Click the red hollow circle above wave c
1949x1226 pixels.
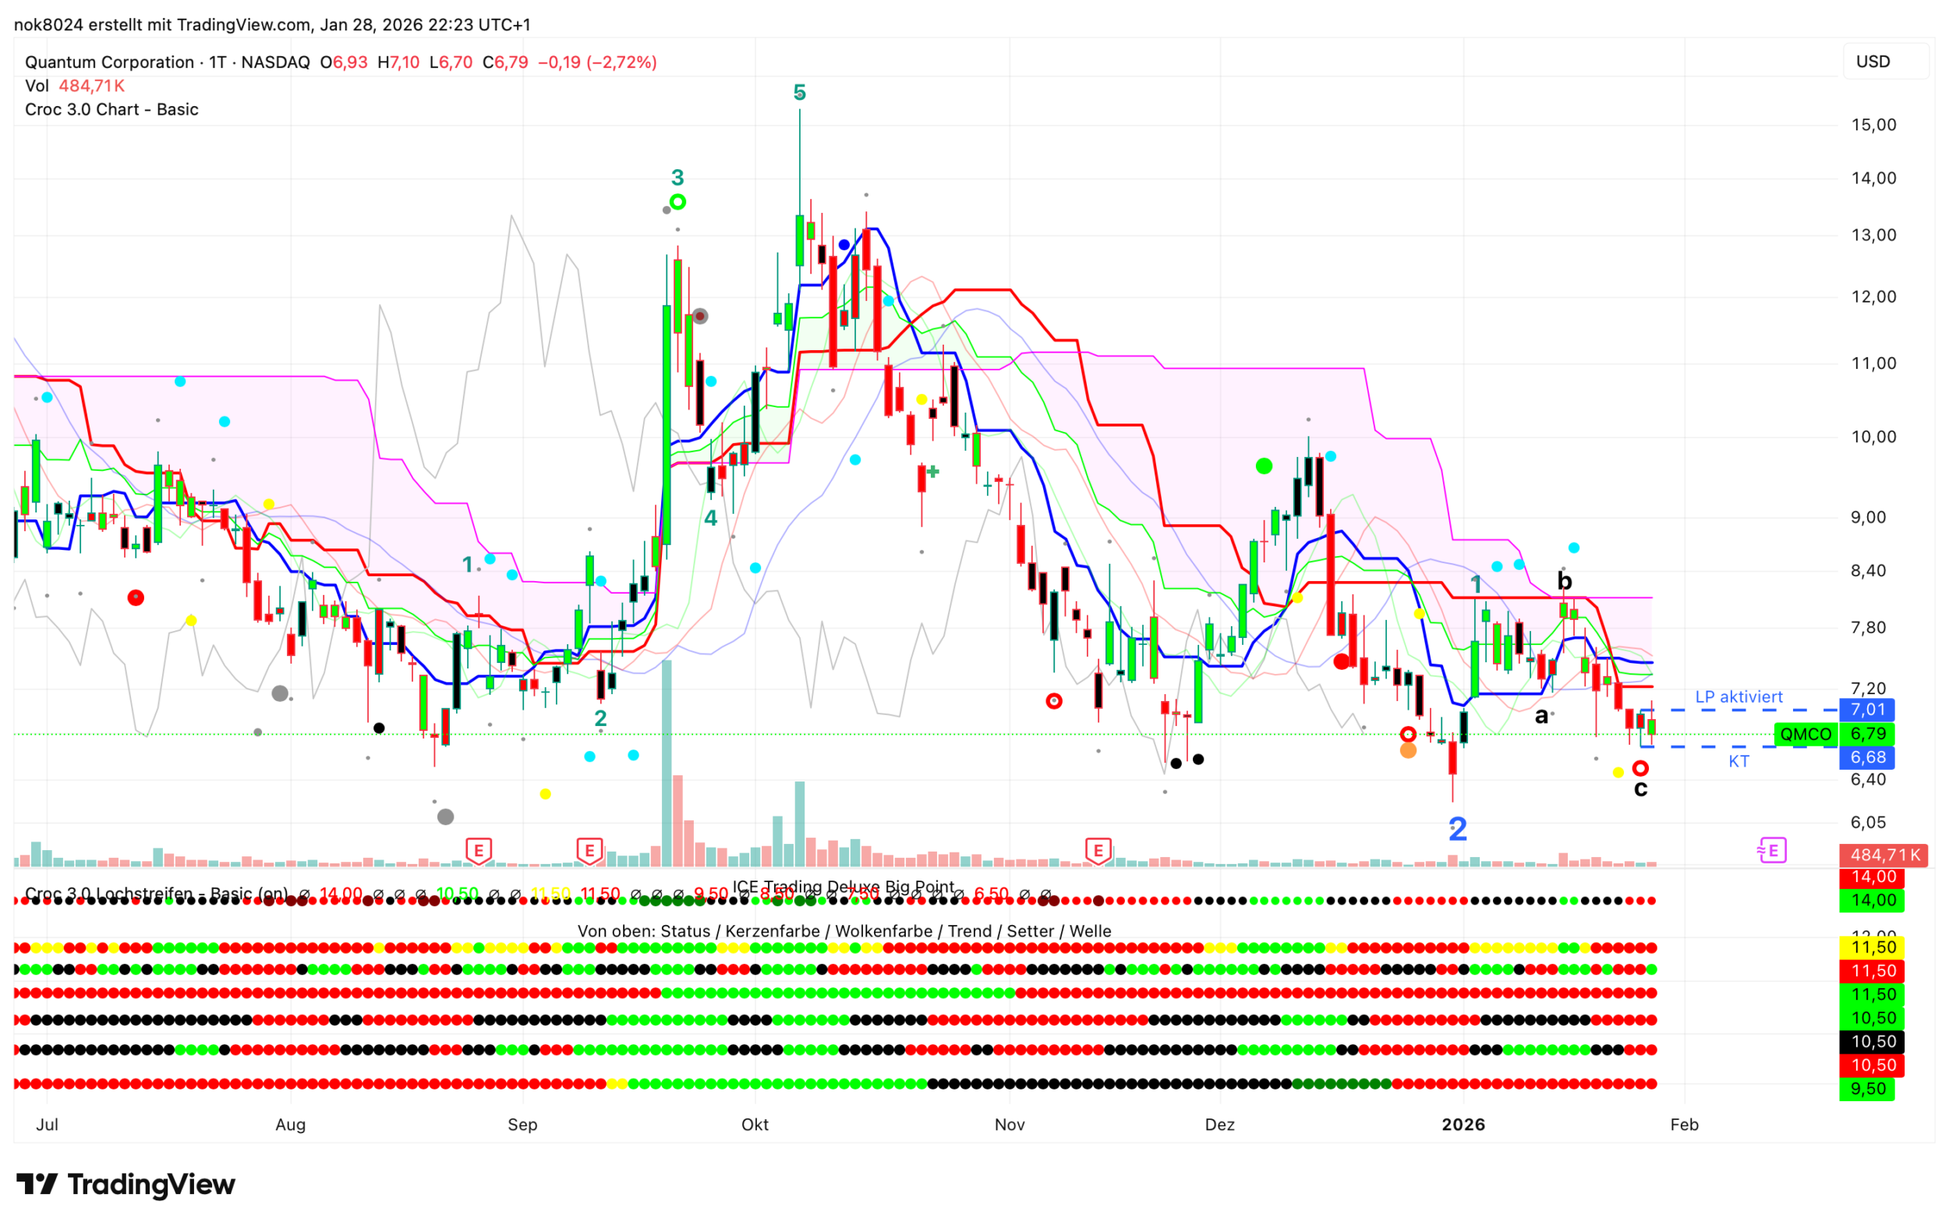(1639, 768)
